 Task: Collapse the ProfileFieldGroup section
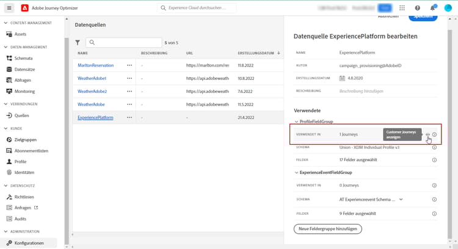point(296,121)
